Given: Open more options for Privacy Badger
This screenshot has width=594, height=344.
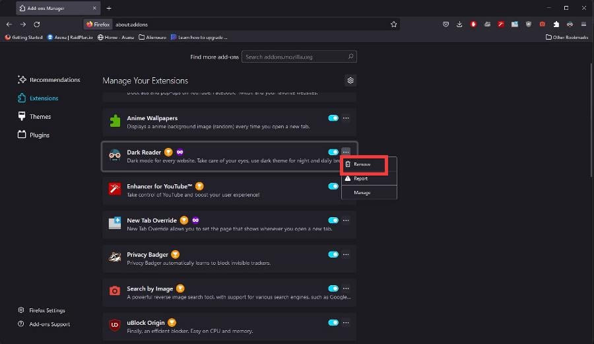Looking at the screenshot, I should (346, 254).
